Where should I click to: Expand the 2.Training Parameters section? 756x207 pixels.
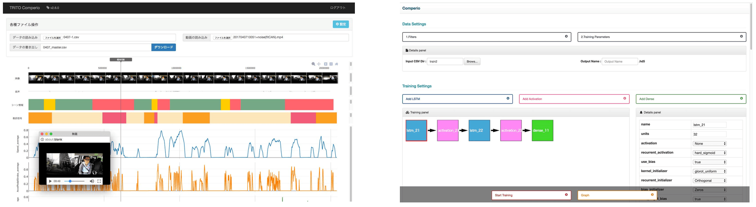[x=661, y=37]
